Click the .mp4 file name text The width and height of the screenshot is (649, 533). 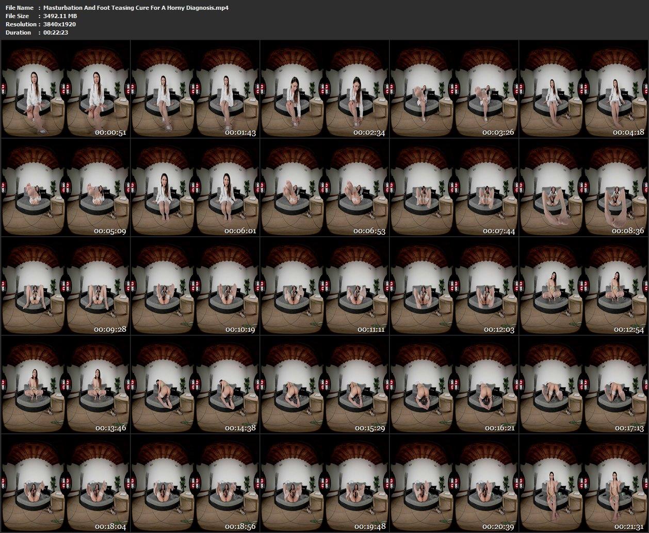[x=136, y=8]
